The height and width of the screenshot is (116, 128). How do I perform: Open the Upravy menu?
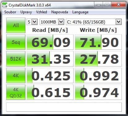[26, 12]
